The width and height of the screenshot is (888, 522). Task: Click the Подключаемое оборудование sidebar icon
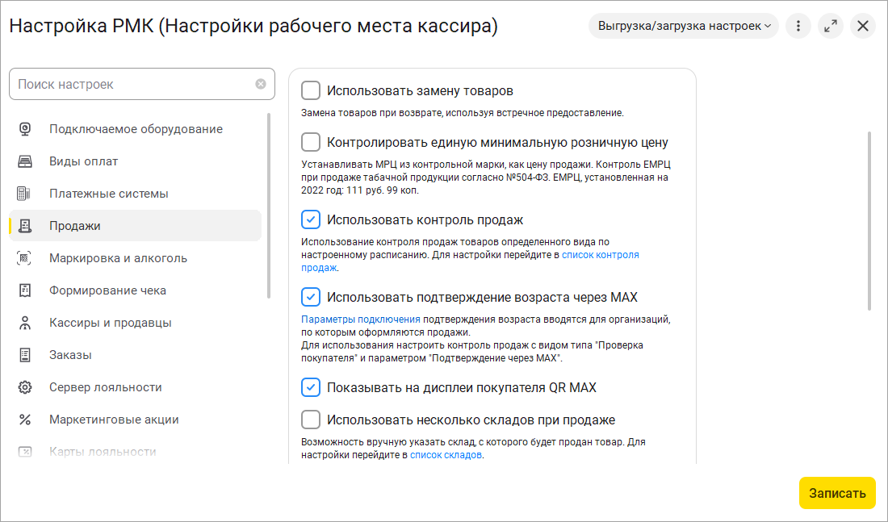click(x=25, y=129)
